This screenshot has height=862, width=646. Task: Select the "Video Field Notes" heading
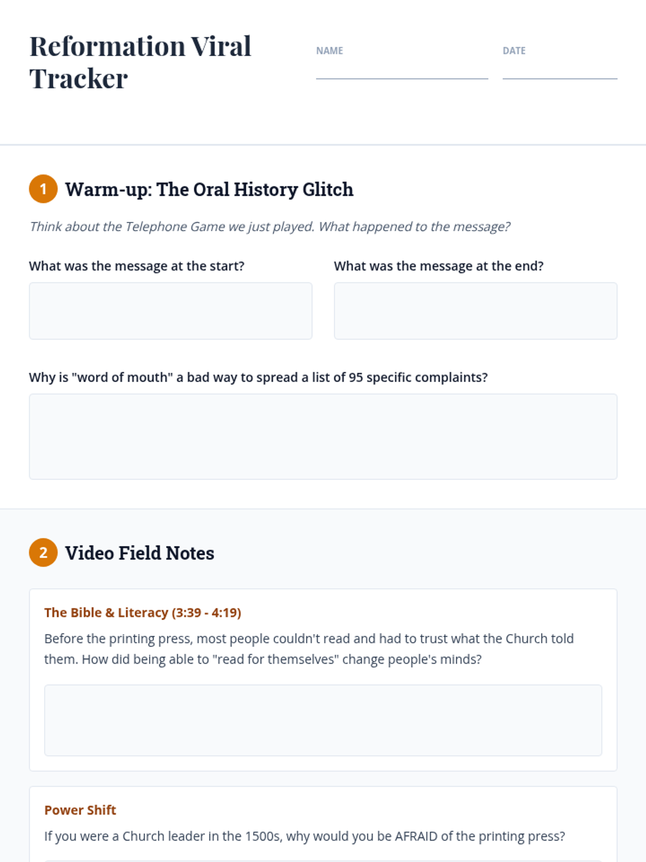pyautogui.click(x=139, y=553)
